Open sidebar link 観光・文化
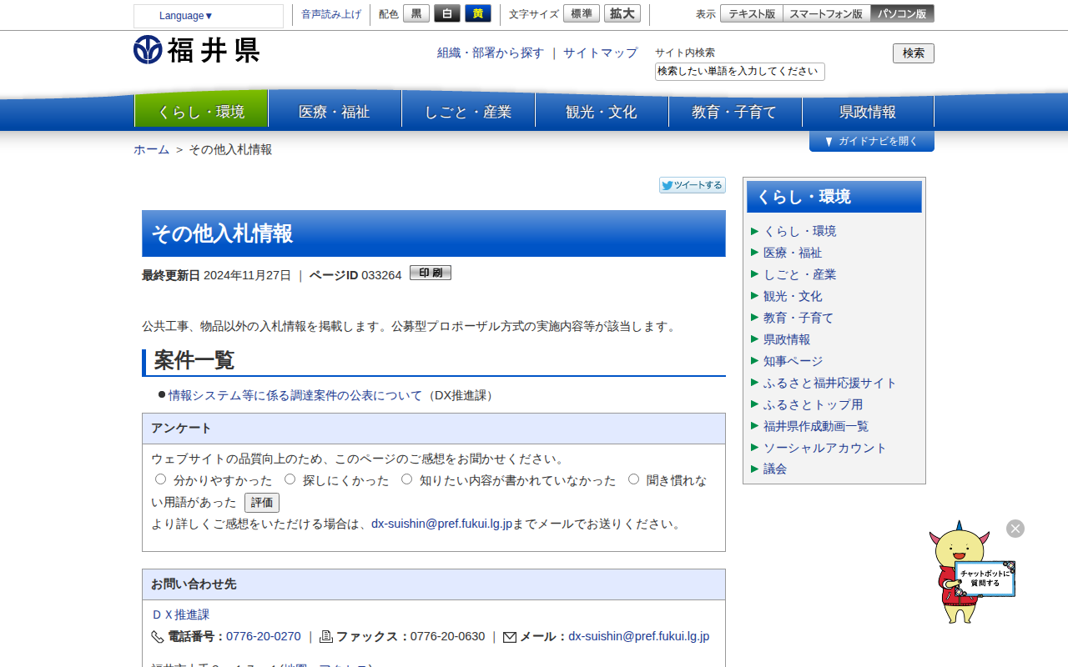The width and height of the screenshot is (1068, 667). coord(793,296)
